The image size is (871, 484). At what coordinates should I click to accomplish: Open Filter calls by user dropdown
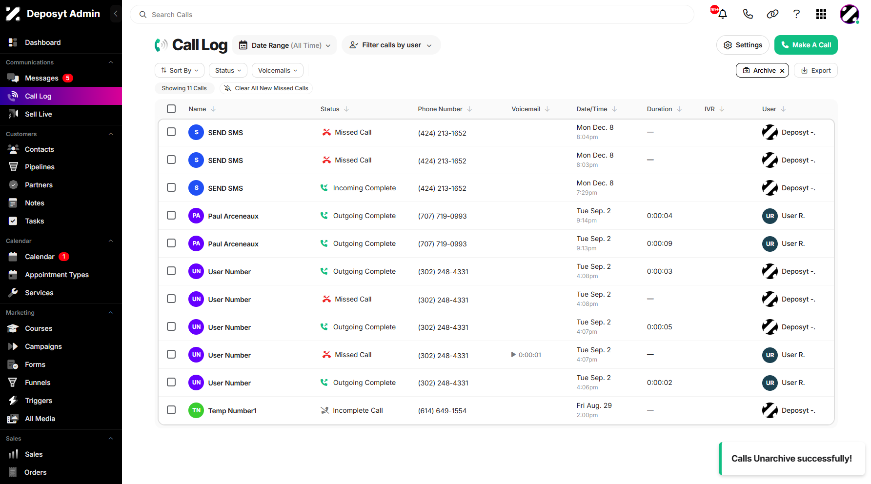click(x=391, y=45)
